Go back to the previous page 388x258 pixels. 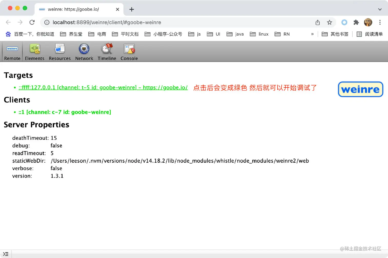[x=8, y=22]
